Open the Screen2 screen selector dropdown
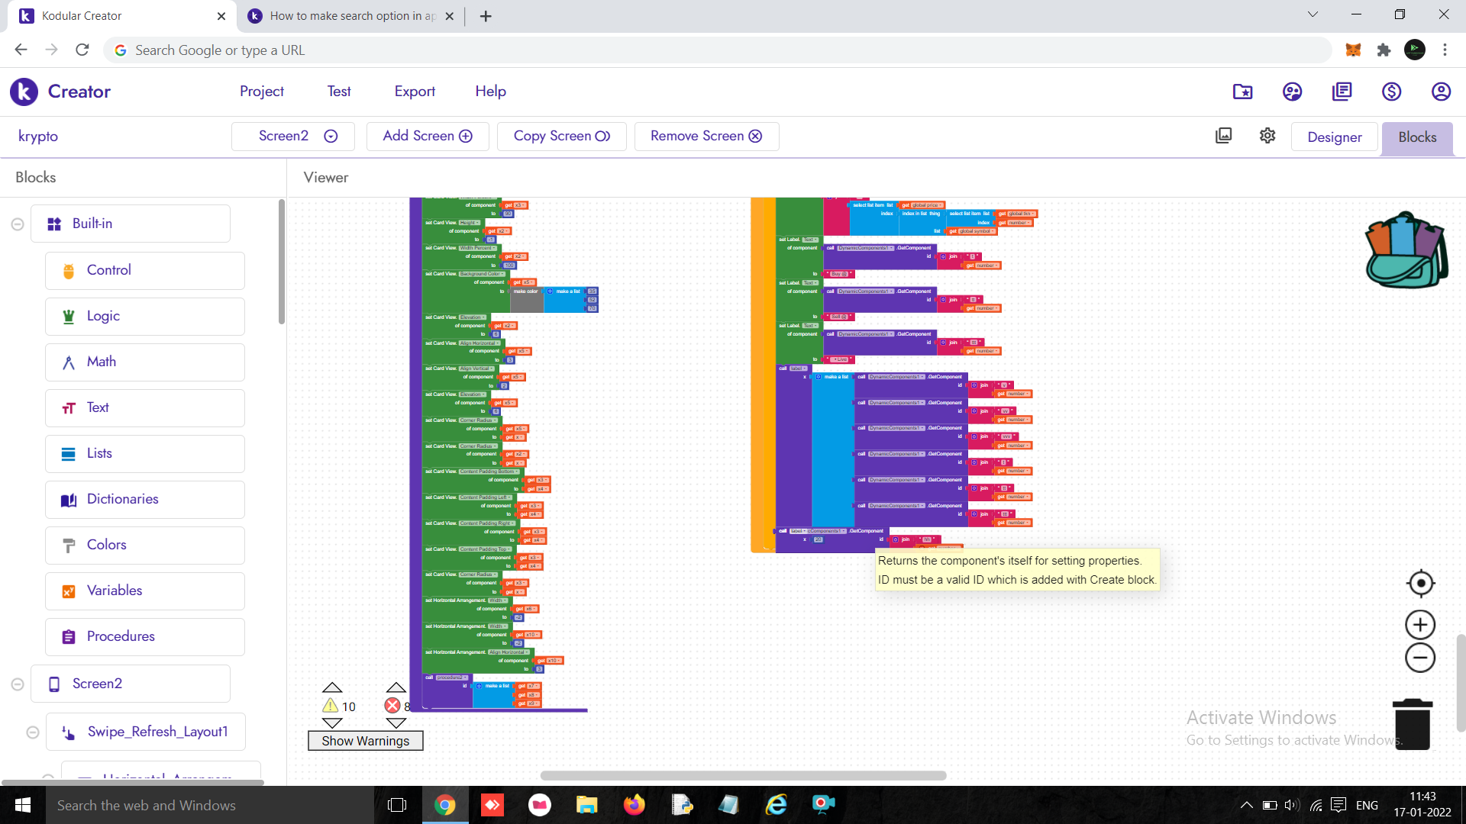1466x824 pixels. point(294,136)
